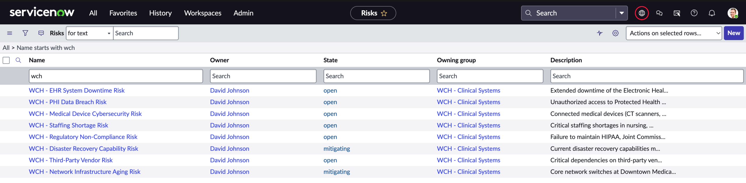Open Actions on selected rows dropdown
Image resolution: width=746 pixels, height=183 pixels.
pyautogui.click(x=674, y=33)
